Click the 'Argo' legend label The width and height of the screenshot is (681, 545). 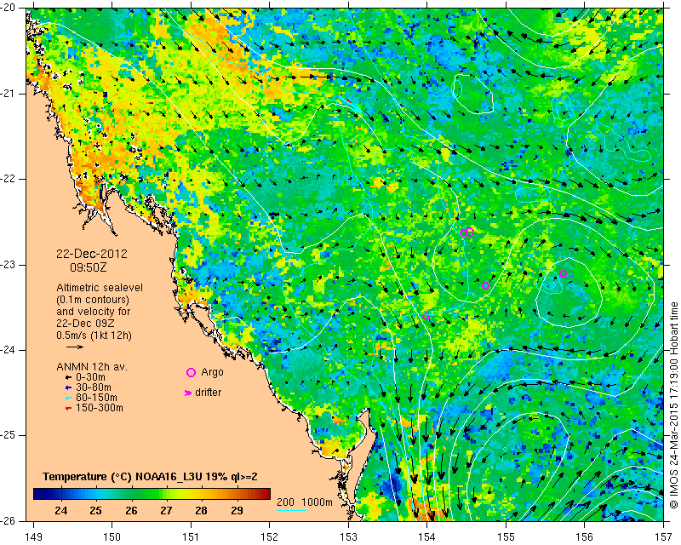[x=212, y=372]
